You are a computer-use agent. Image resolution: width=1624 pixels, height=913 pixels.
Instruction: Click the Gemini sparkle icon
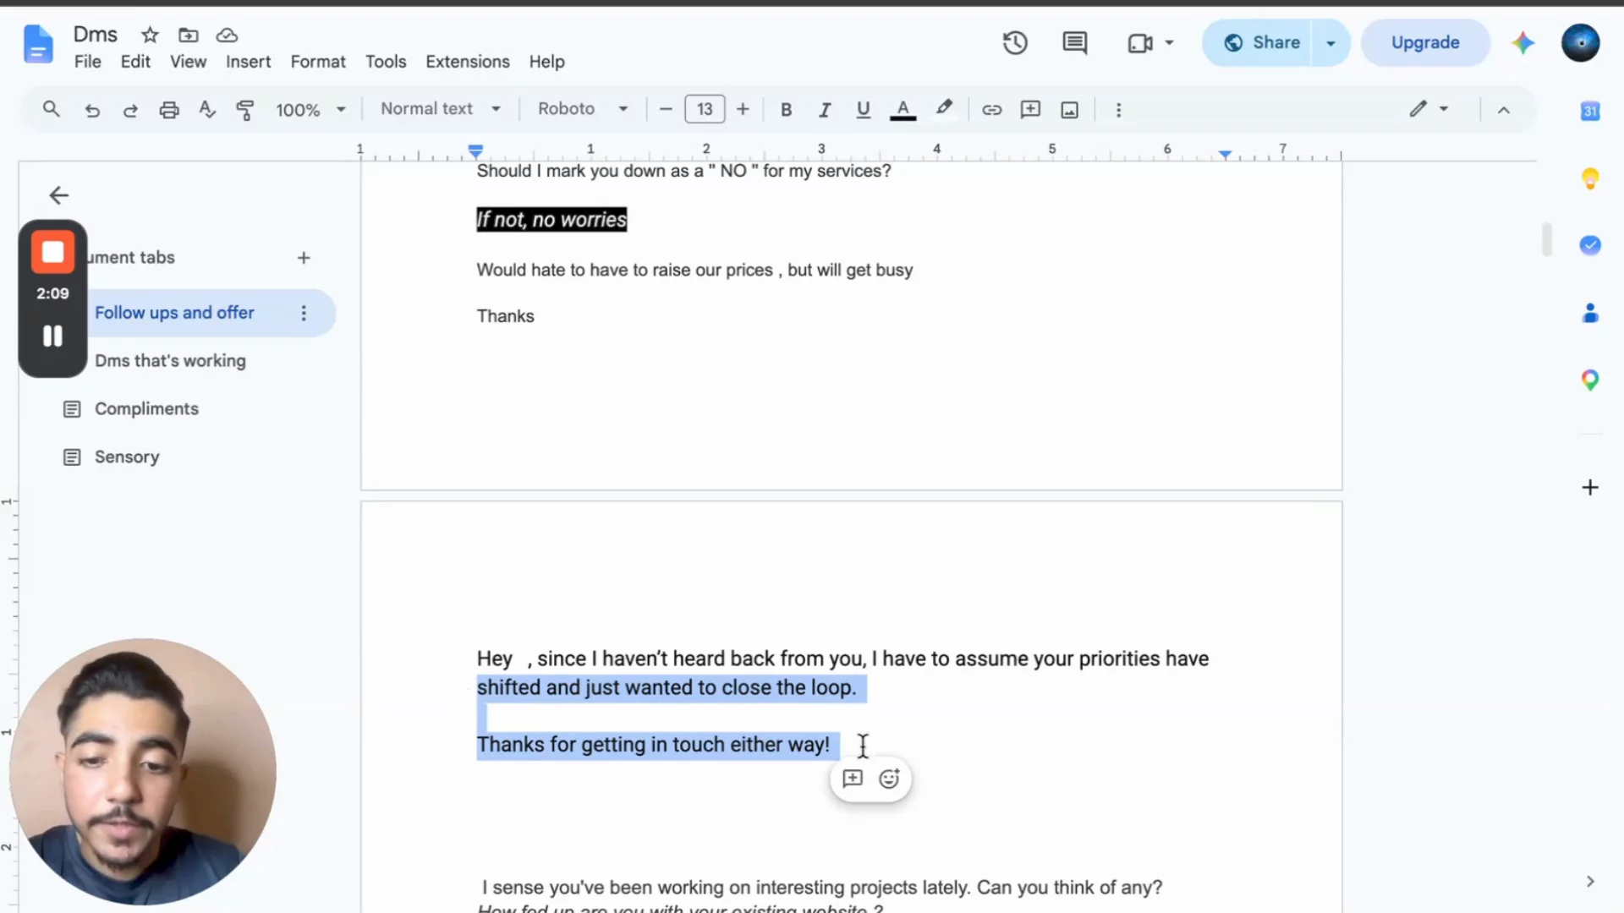[1522, 42]
